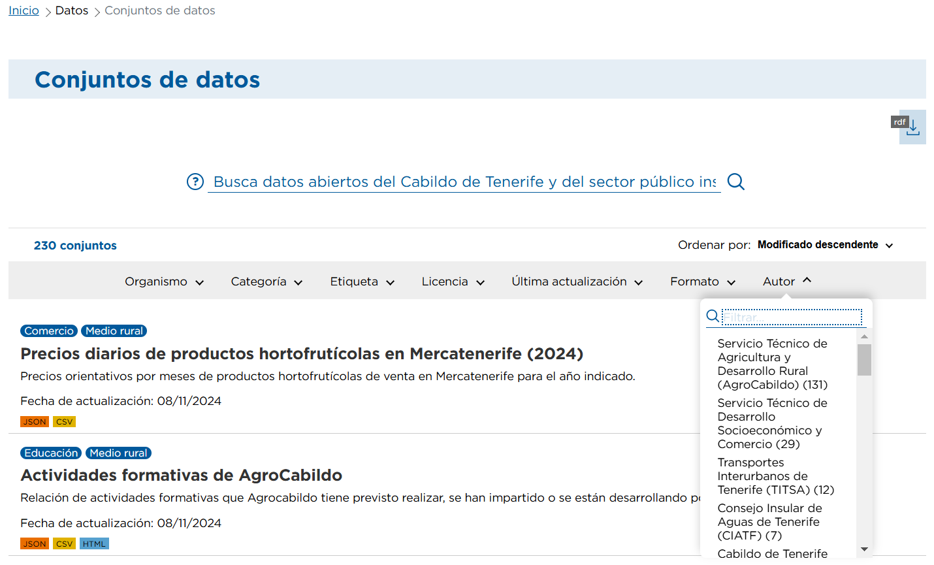Click the filter box magnifier icon
The height and width of the screenshot is (565, 934).
713,317
